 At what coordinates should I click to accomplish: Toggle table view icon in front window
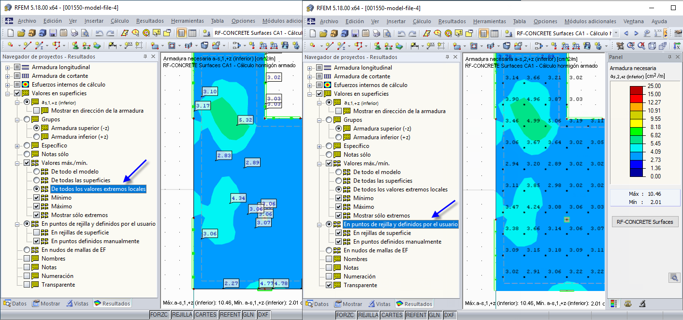point(494,33)
